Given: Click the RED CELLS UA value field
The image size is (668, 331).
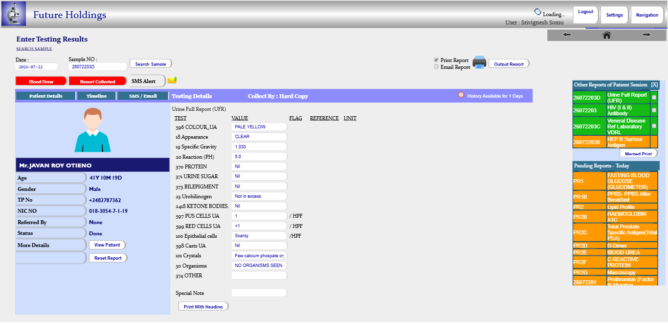Looking at the screenshot, I should point(259,226).
